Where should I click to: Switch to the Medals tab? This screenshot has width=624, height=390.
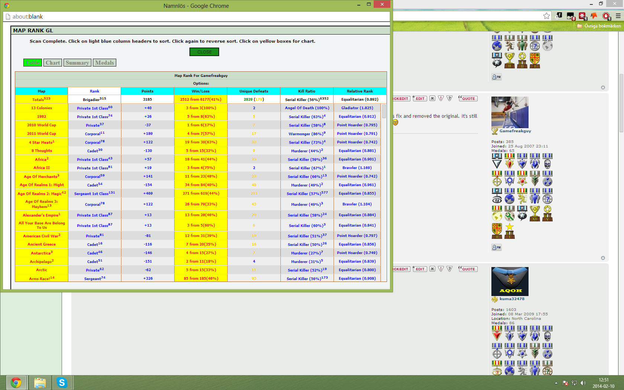point(104,63)
